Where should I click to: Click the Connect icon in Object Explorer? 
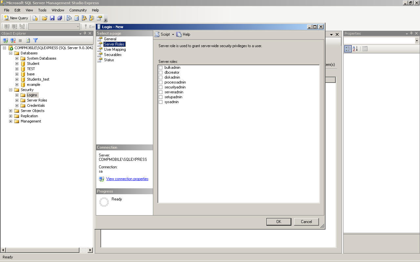coord(5,40)
